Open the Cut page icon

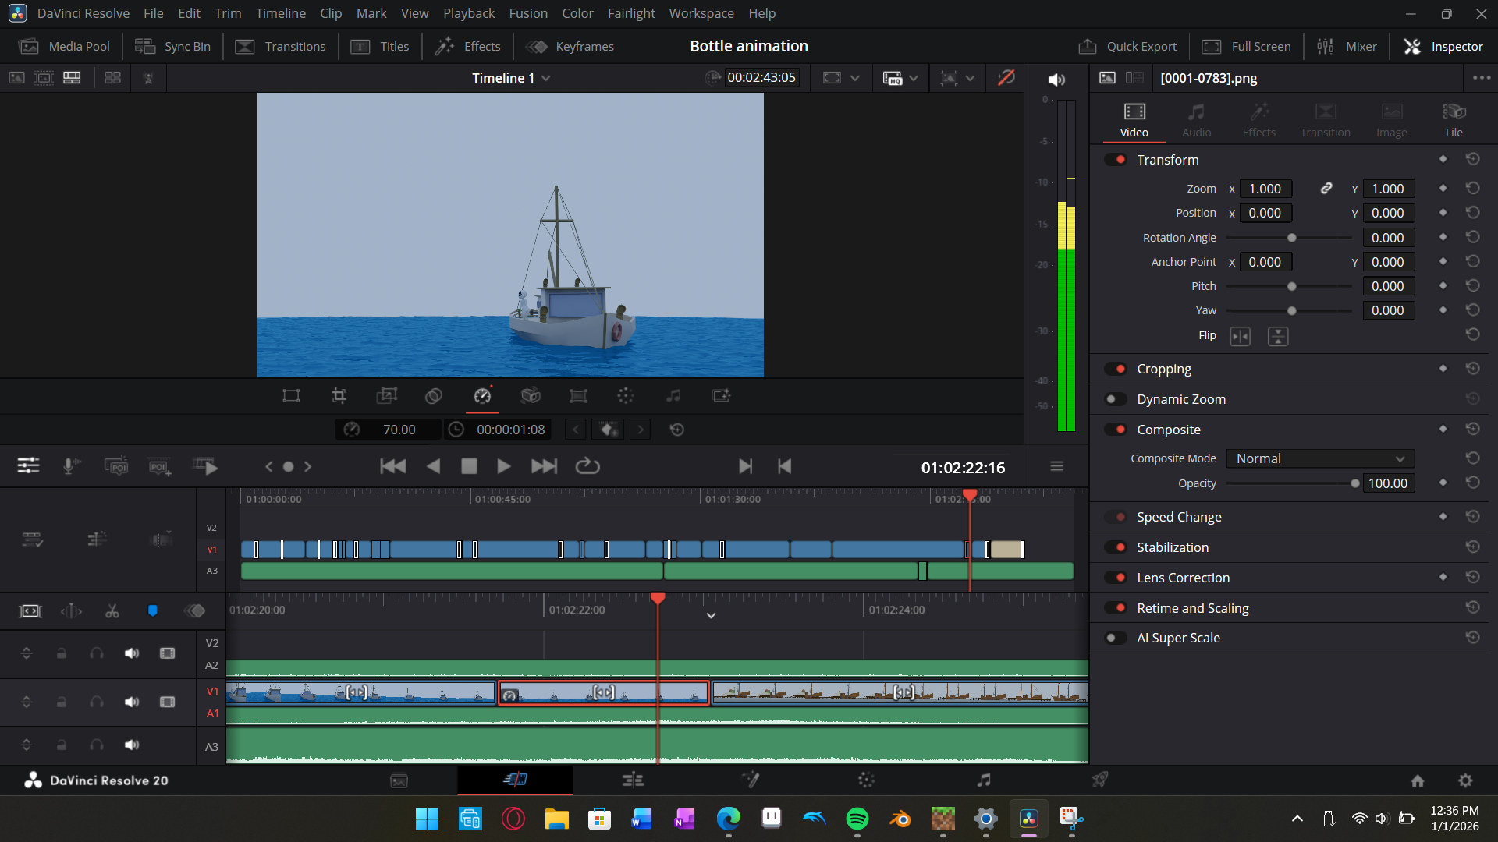515,780
